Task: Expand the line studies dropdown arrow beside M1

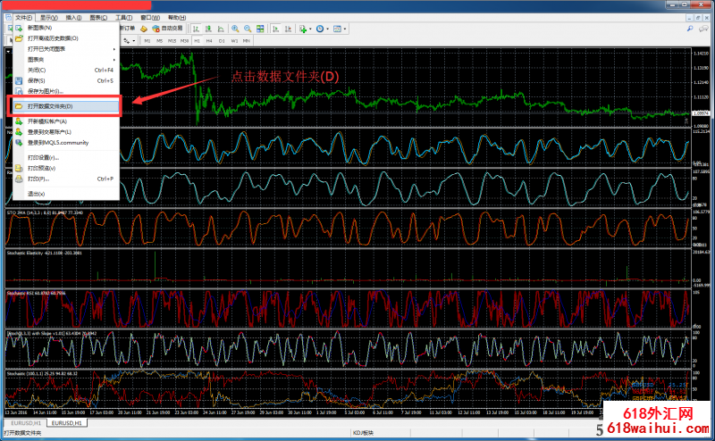Action: tap(133, 40)
